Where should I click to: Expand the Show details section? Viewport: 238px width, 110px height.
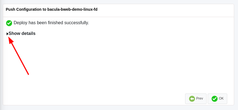[21, 34]
